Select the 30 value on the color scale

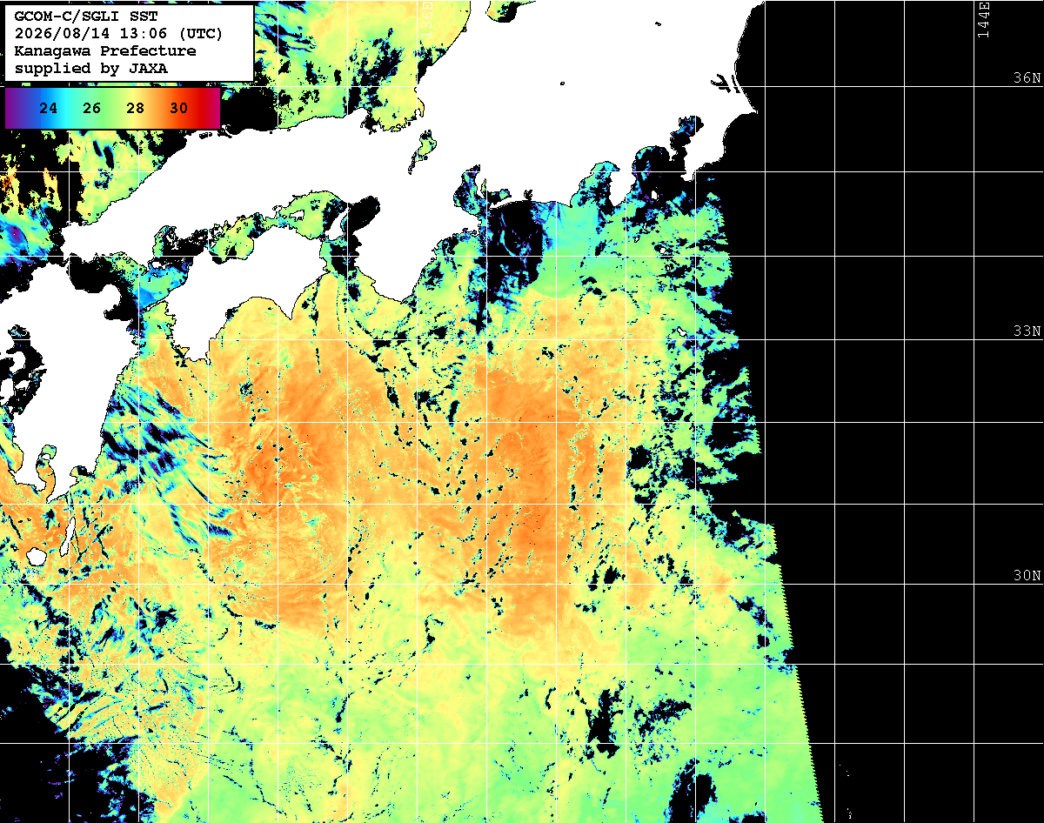coord(178,109)
